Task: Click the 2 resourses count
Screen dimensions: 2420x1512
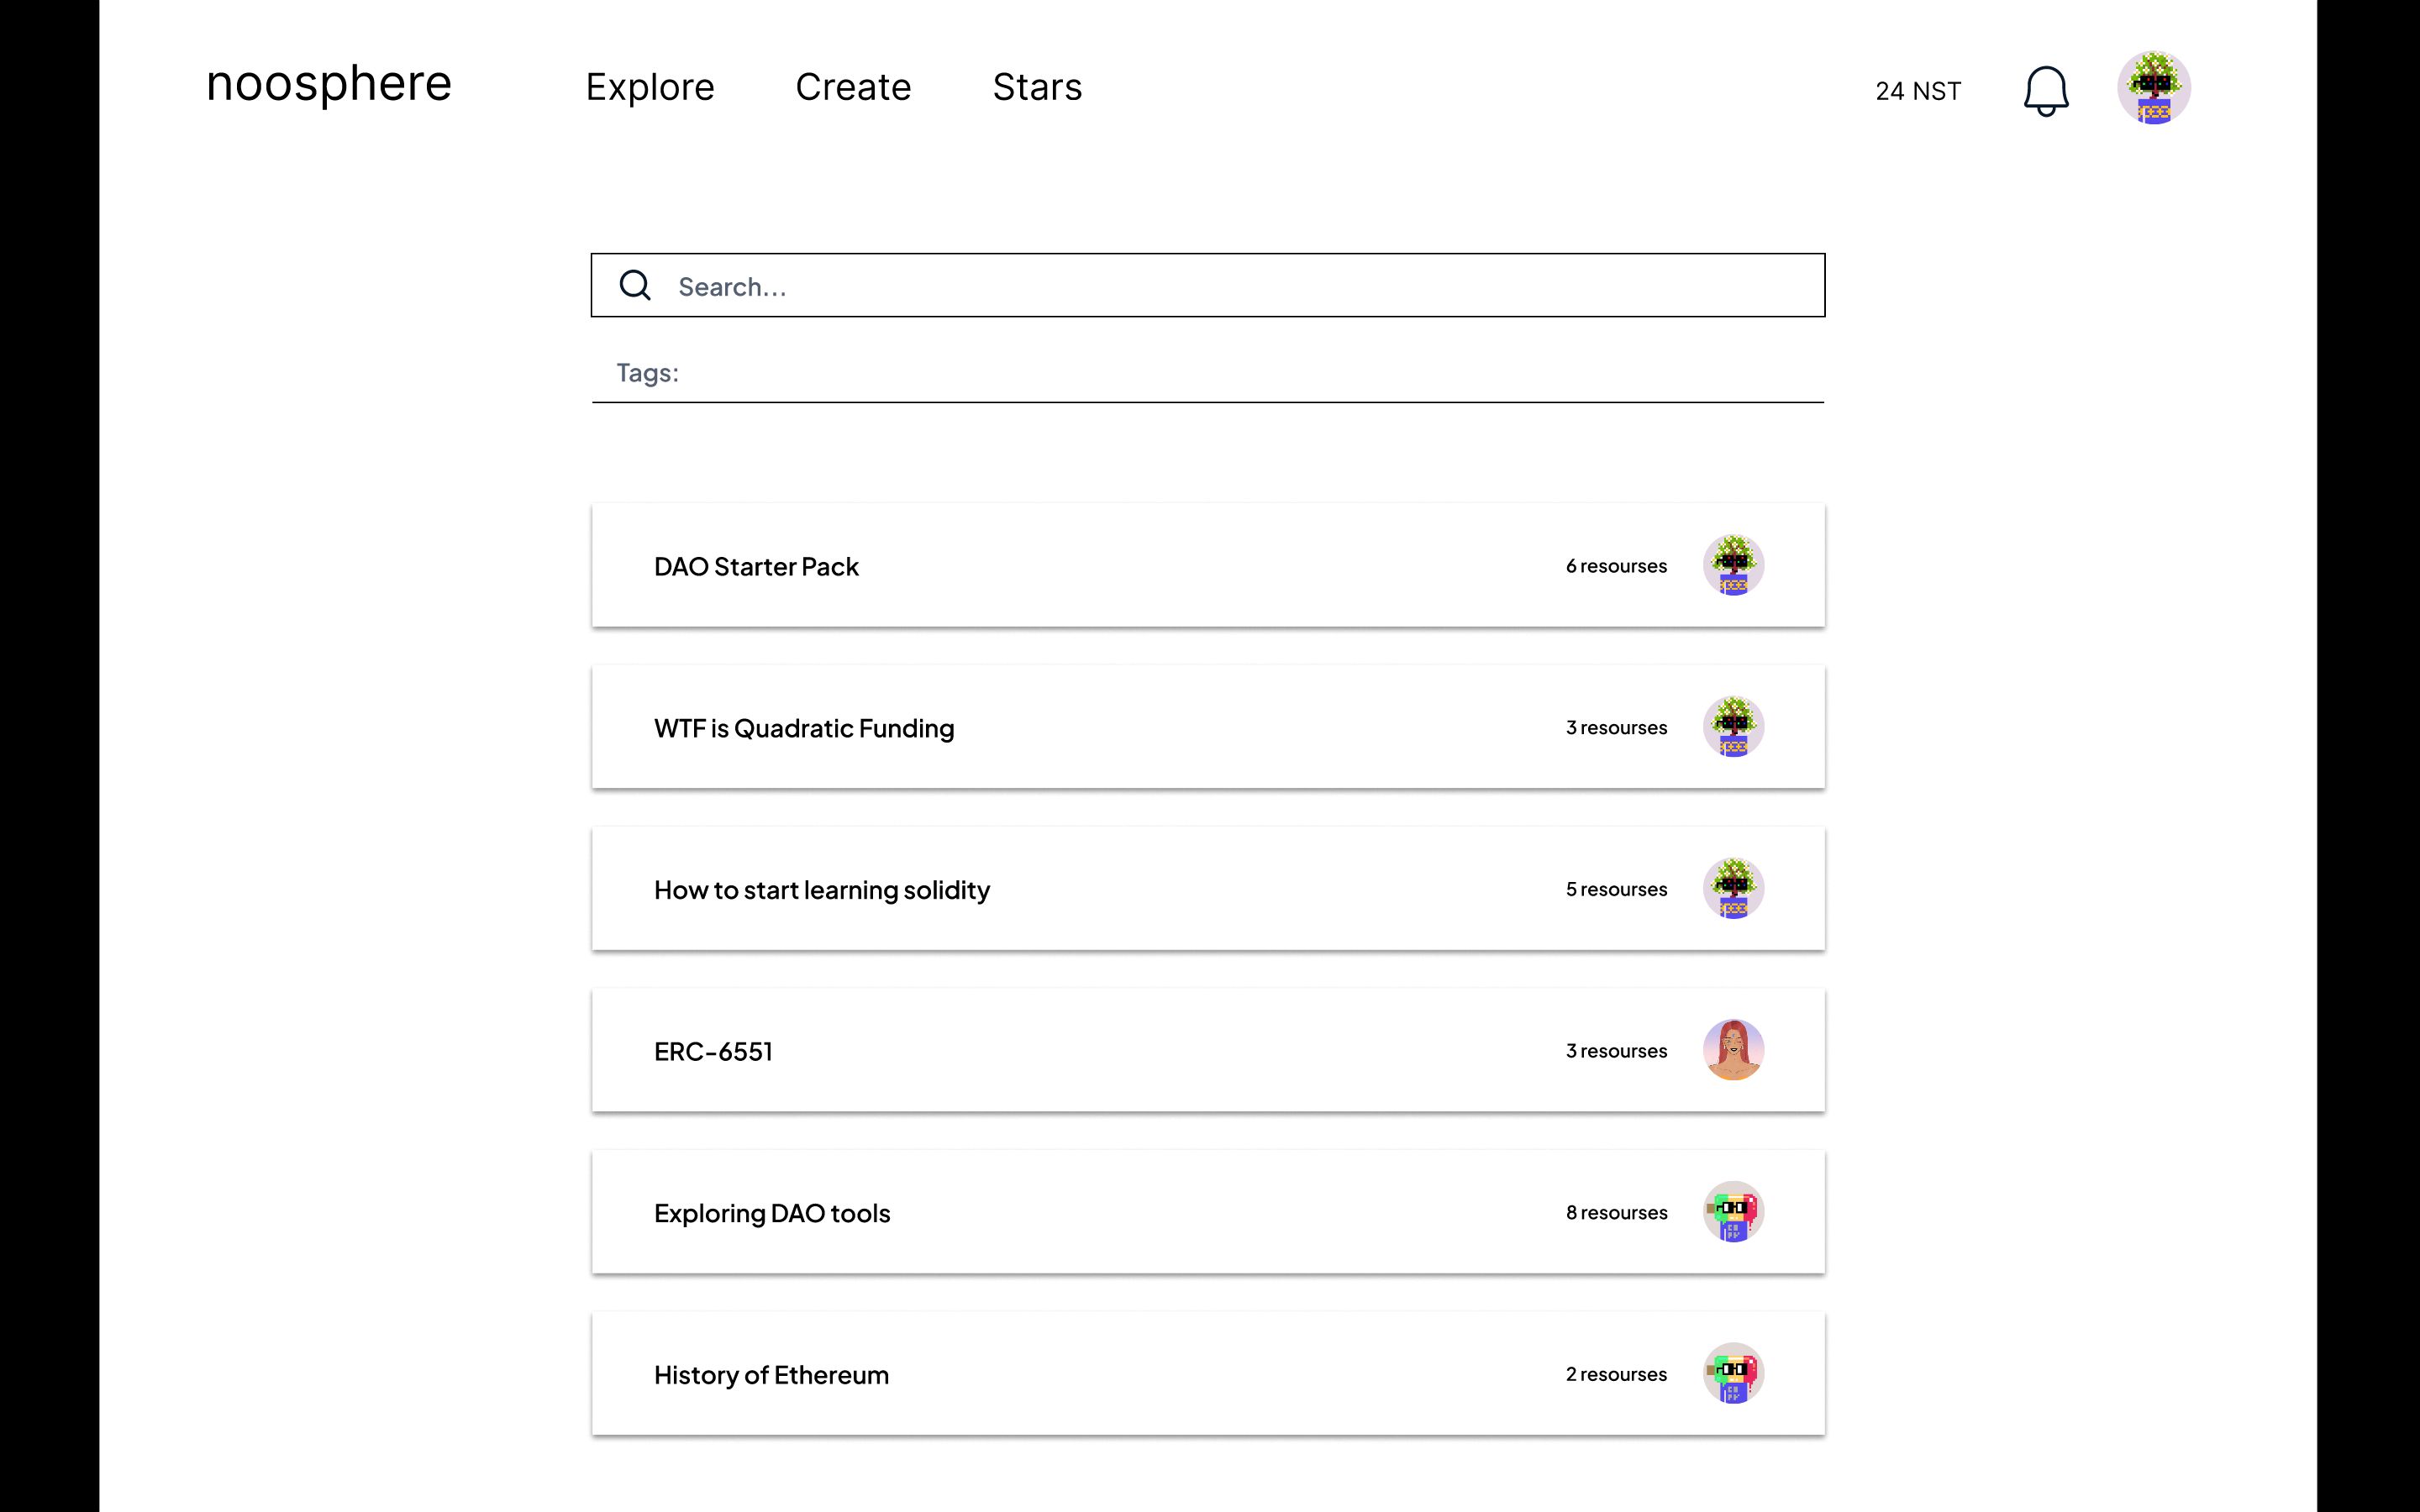Action: pyautogui.click(x=1616, y=1374)
